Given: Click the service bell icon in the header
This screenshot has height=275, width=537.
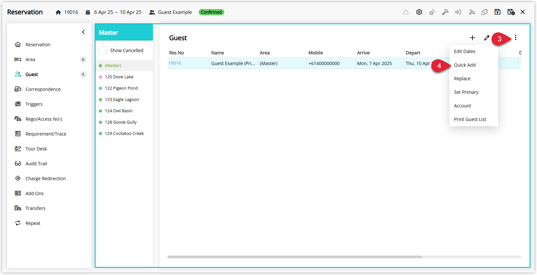Looking at the screenshot, I should coord(406,12).
